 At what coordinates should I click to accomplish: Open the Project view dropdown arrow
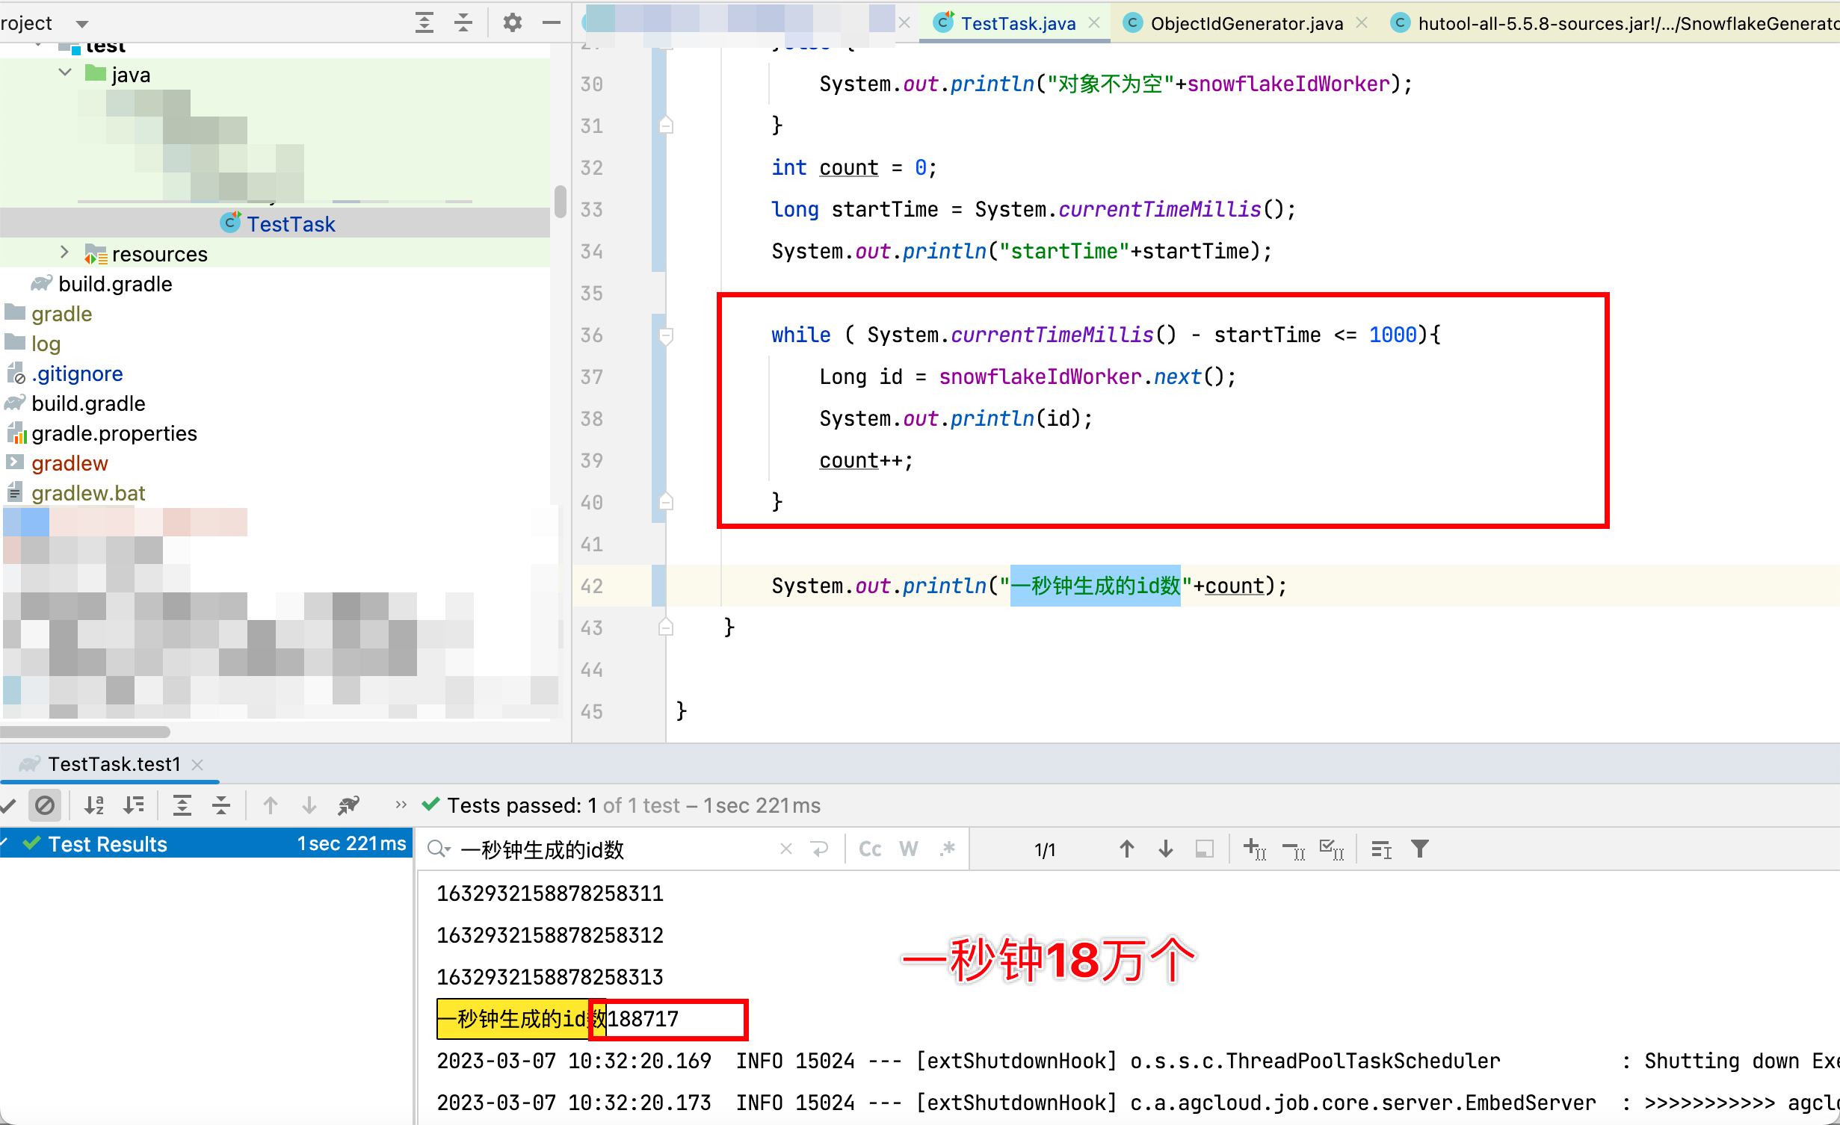82,24
